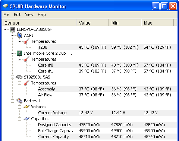Open the Edit menu
This screenshot has height=141, width=179.
pyautogui.click(x=17, y=15)
